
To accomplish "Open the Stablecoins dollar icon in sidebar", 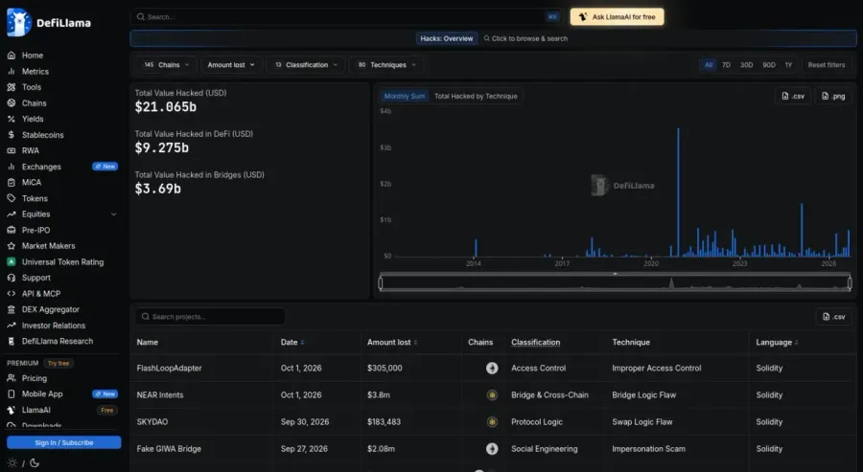I will click(11, 135).
